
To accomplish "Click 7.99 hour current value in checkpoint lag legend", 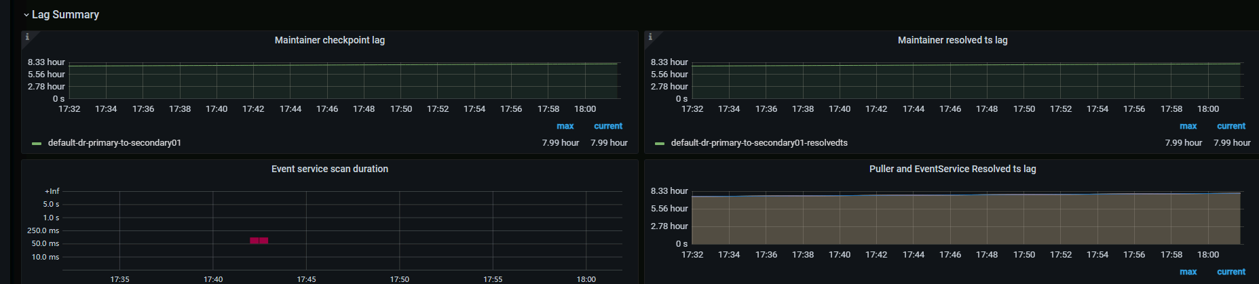I will pos(609,143).
